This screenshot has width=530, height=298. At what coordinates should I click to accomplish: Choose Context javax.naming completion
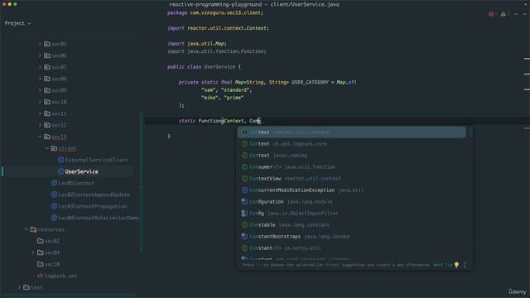click(351, 155)
